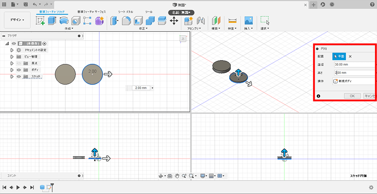Click the Pan hand icon in navigation bar
The image size is (377, 194).
[x=177, y=176]
